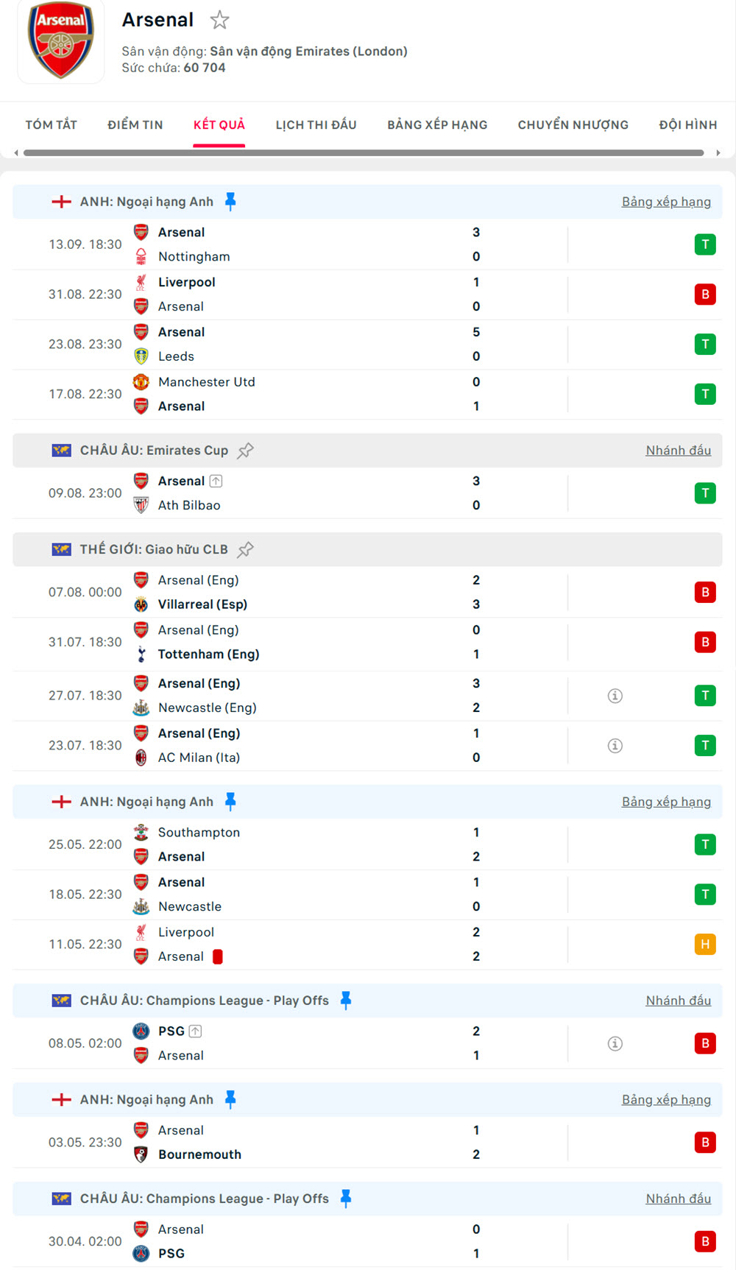Click the promotion arrow next to Arsenal in Emirates Cup
Image resolution: width=736 pixels, height=1270 pixels.
[x=216, y=480]
